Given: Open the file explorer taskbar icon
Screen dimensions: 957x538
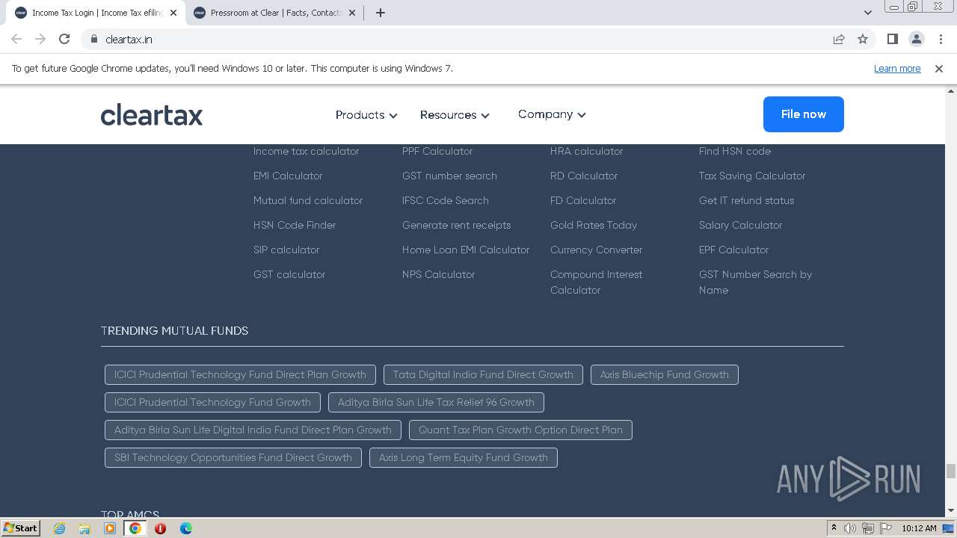Looking at the screenshot, I should point(84,528).
